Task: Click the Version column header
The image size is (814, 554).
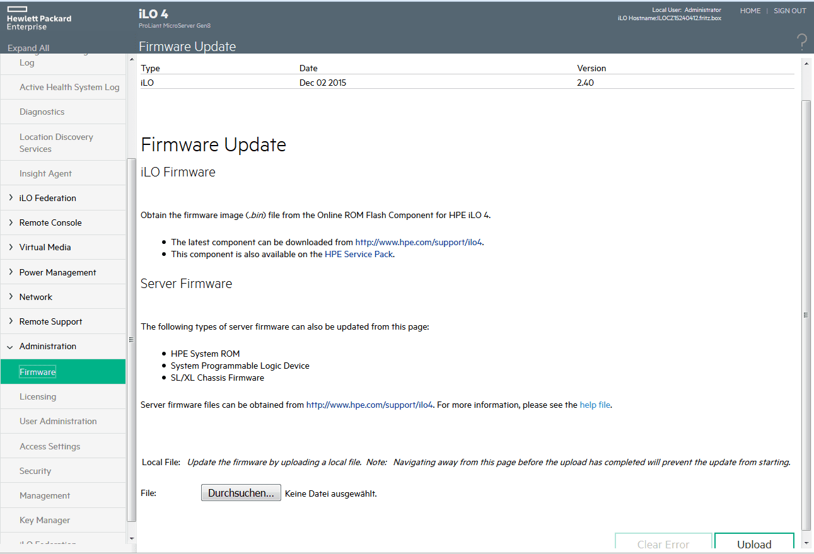Action: click(x=591, y=68)
